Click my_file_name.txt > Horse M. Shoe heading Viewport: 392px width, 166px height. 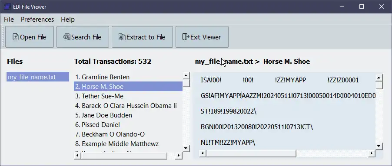[x=252, y=62]
